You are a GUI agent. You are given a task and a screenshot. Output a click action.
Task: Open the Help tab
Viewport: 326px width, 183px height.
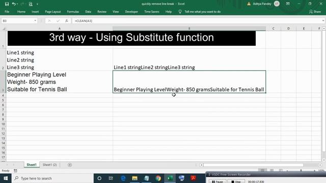point(169,12)
